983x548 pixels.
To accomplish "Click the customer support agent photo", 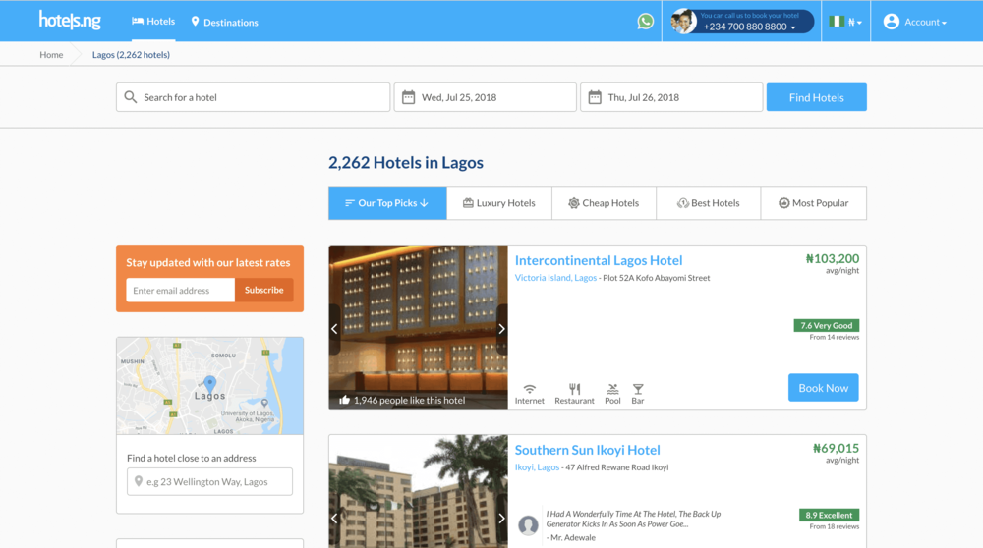I will pyautogui.click(x=683, y=22).
